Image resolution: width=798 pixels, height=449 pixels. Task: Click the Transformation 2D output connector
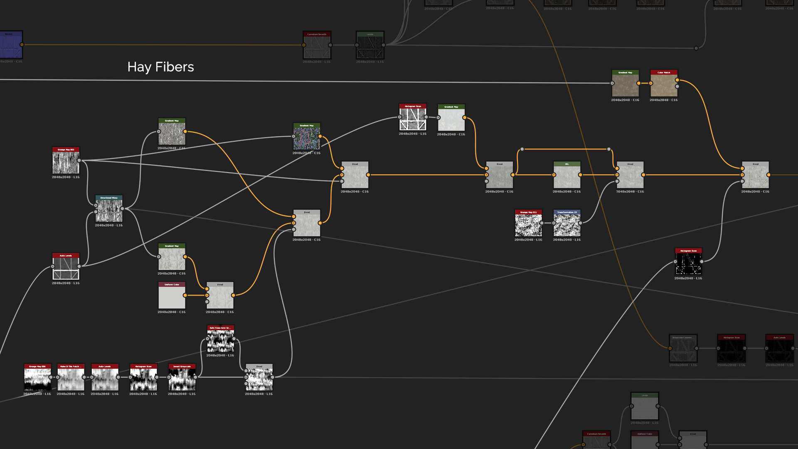click(x=580, y=223)
